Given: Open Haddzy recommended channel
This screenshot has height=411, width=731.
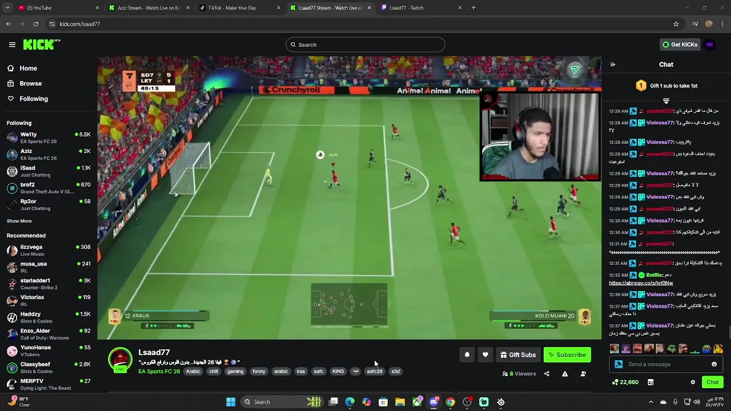Looking at the screenshot, I should coord(49,317).
